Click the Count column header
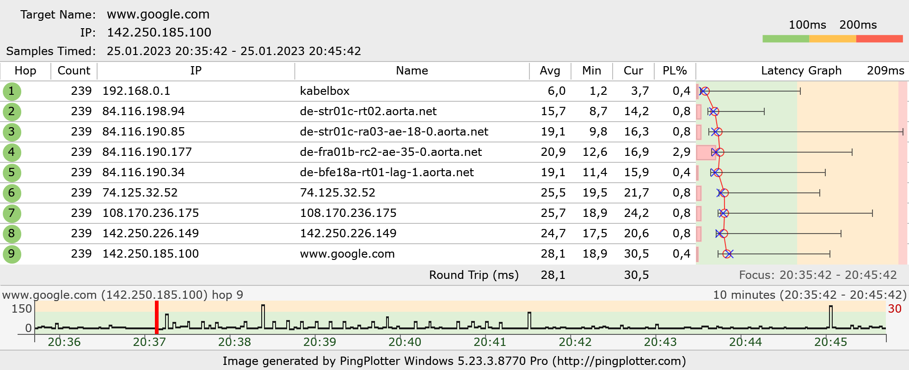 [x=74, y=71]
